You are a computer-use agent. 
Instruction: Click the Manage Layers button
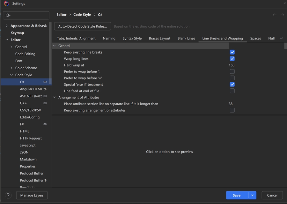click(x=32, y=195)
